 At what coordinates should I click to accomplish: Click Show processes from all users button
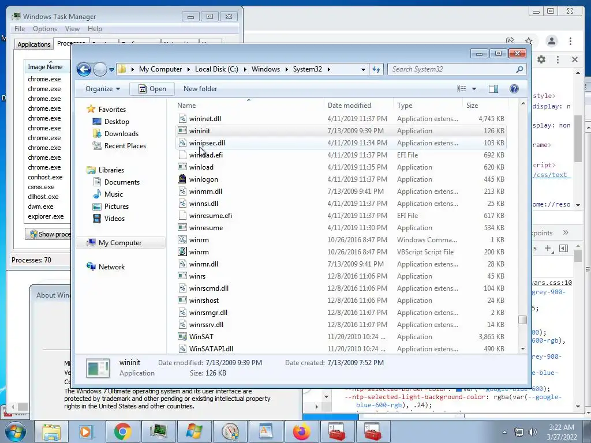[48, 234]
